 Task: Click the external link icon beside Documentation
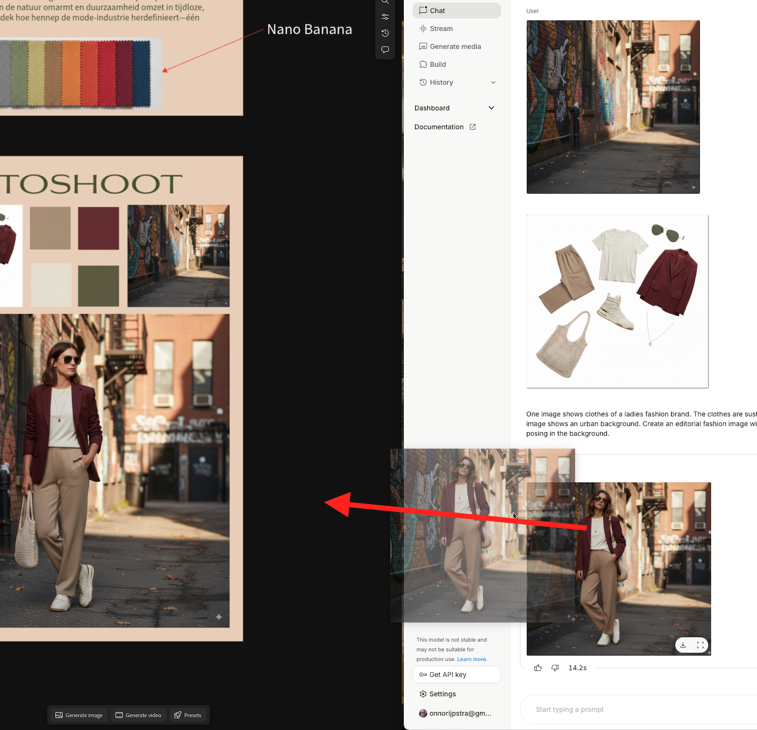click(x=473, y=127)
